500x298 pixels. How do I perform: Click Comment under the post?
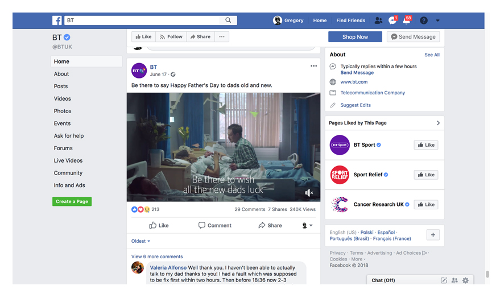click(215, 225)
